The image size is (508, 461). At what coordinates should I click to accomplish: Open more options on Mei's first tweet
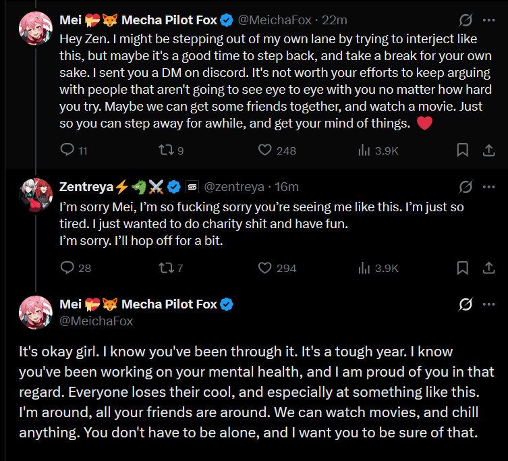pyautogui.click(x=490, y=20)
